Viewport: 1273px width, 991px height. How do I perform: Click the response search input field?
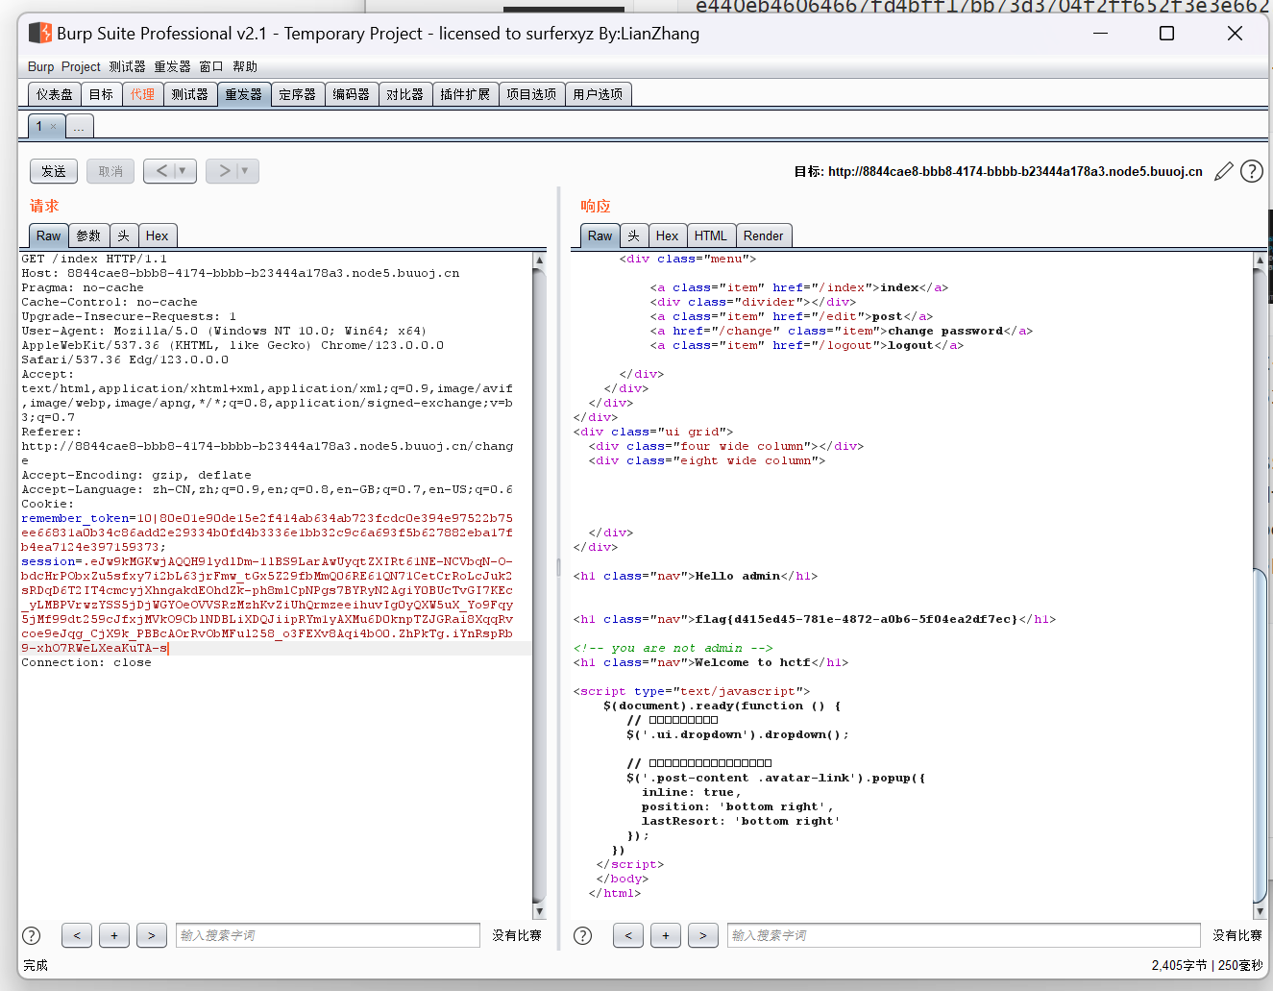[x=963, y=935]
